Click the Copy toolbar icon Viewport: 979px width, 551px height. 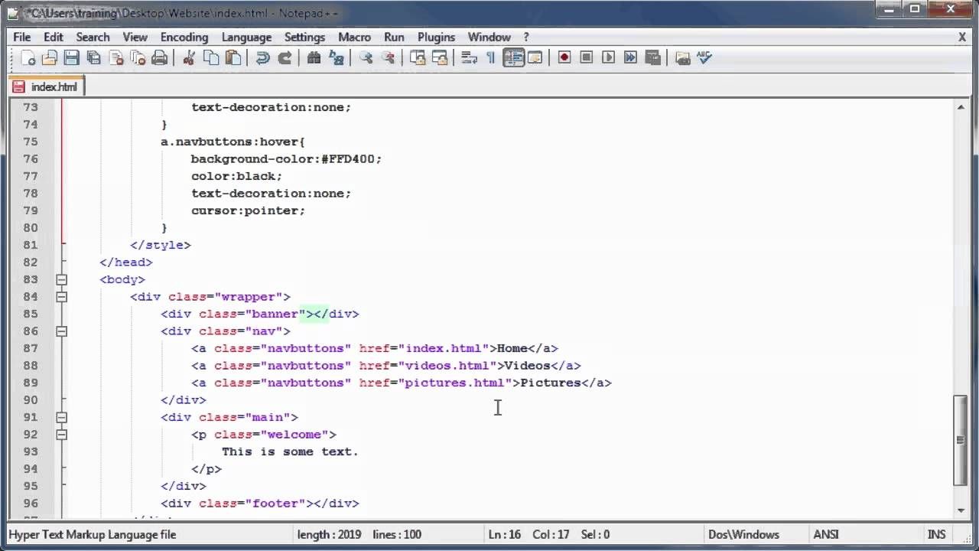click(211, 58)
